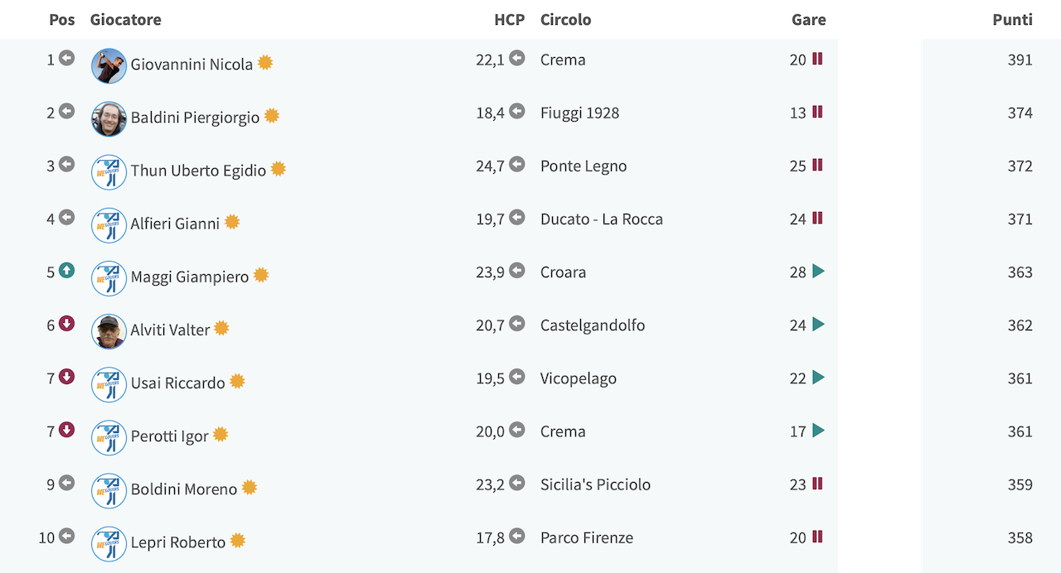
Task: Click the WeGolfers logo avatar for Alfieri Gianni
Action: (109, 224)
